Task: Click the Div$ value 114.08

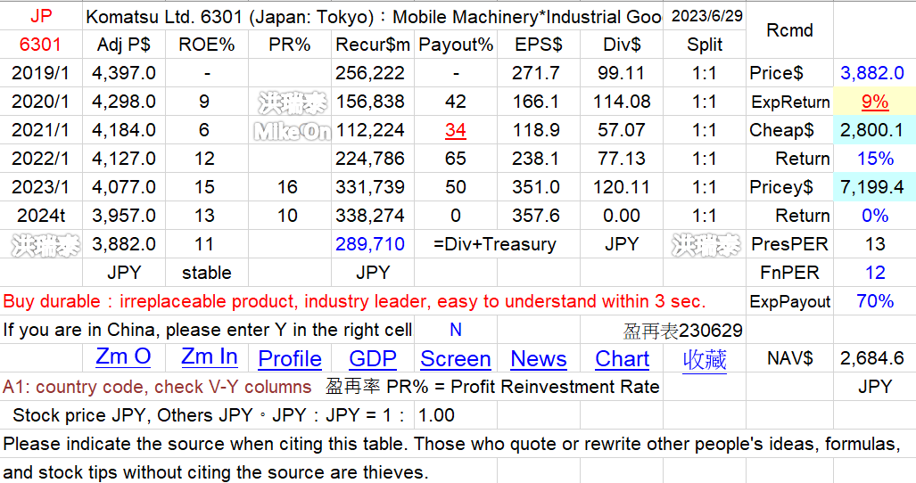Action: (x=622, y=102)
